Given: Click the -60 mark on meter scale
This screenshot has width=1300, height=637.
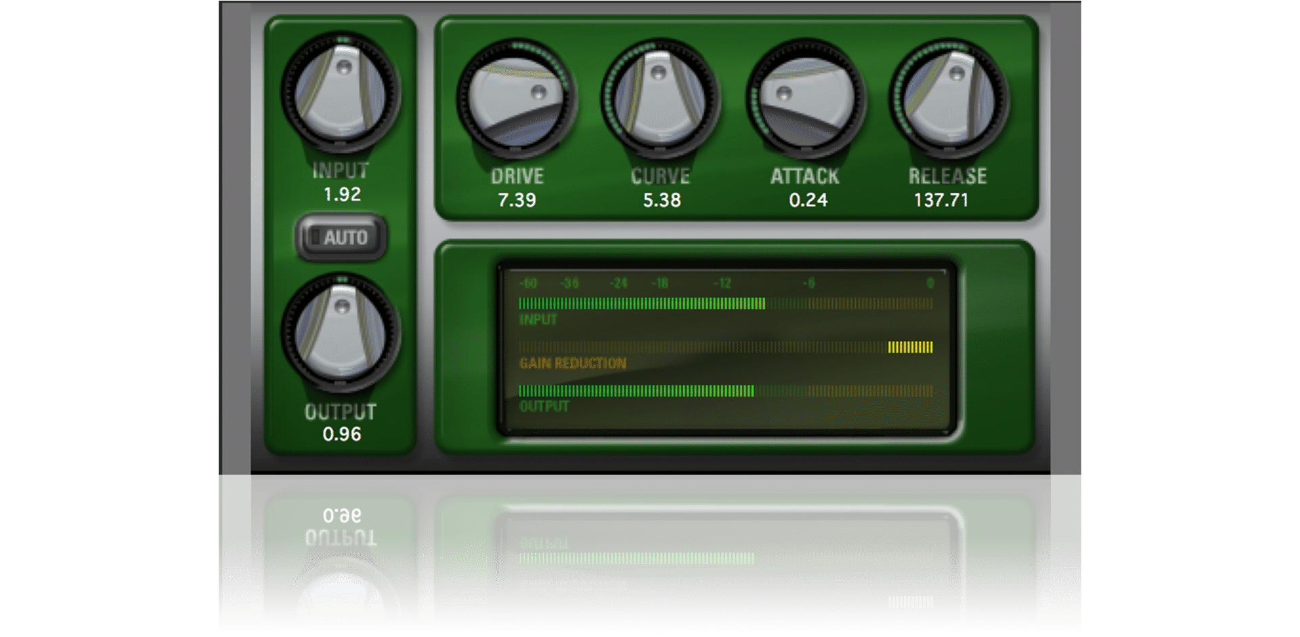Looking at the screenshot, I should coord(528,283).
